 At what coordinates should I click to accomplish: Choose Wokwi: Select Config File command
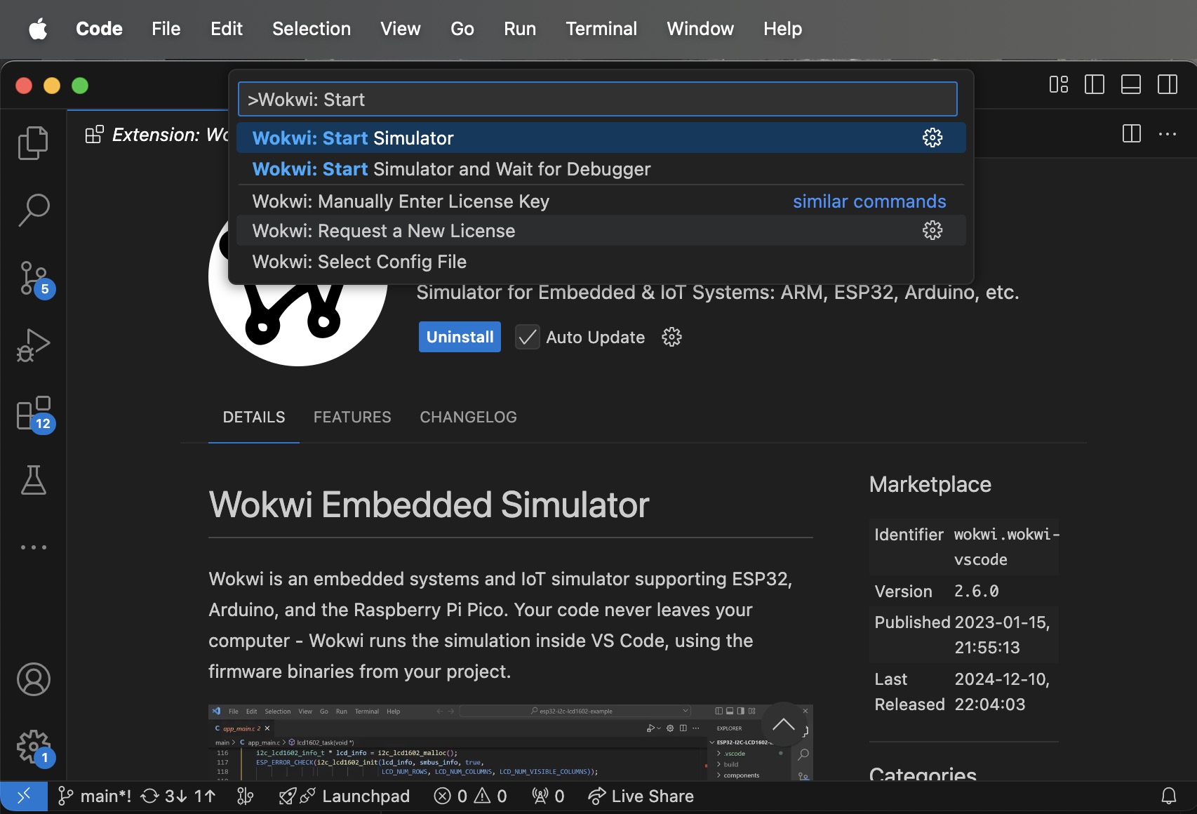(x=601, y=262)
